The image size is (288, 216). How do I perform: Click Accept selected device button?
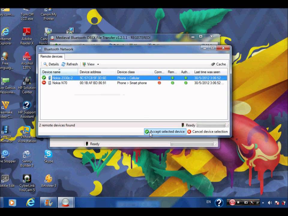(x=165, y=132)
